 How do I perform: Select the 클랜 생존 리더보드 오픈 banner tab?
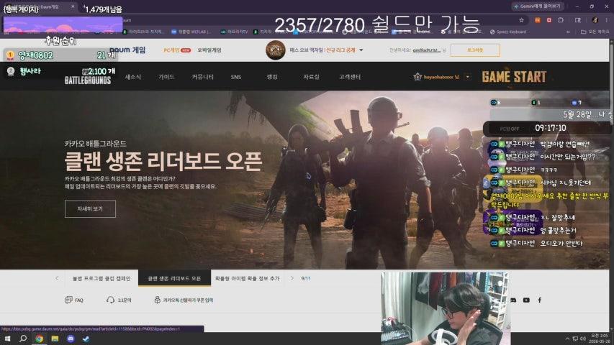(x=174, y=278)
